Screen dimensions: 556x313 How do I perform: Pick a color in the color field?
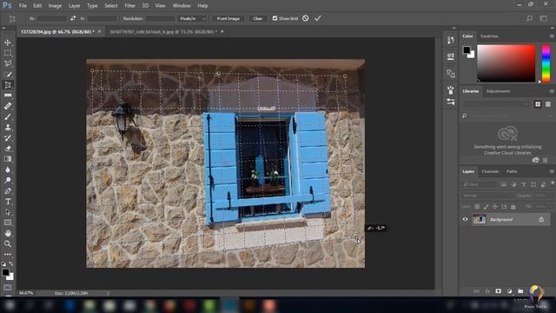tap(506, 63)
